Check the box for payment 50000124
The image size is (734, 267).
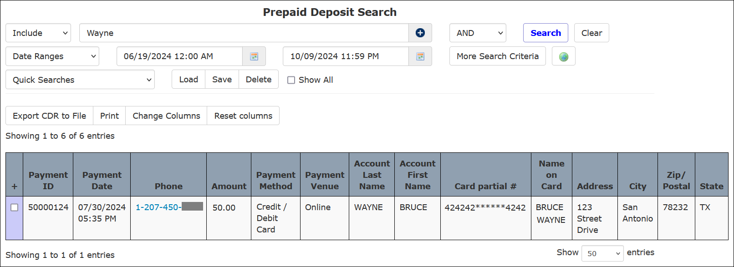(x=15, y=207)
